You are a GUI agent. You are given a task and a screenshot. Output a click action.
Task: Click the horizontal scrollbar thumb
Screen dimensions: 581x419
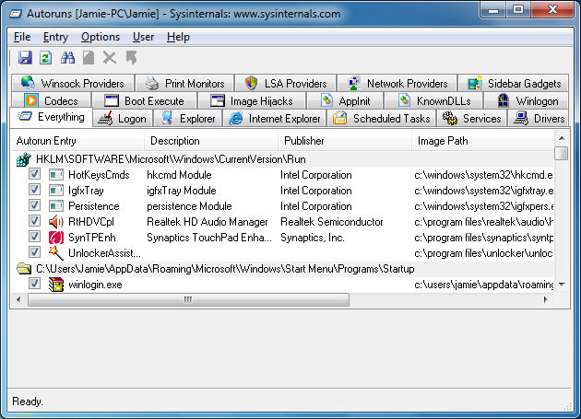click(x=188, y=299)
